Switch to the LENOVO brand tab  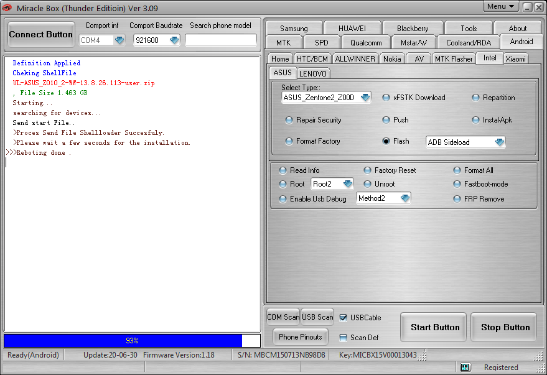313,73
